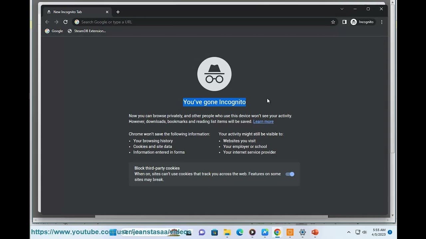This screenshot has height=239, width=426.
Task: Click the Incognito profile badge
Action: [x=362, y=22]
